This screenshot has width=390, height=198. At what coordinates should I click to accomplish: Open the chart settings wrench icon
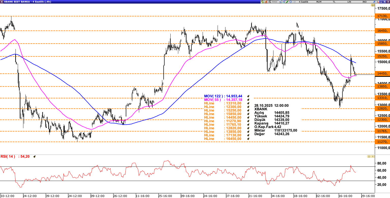pos(378,2)
